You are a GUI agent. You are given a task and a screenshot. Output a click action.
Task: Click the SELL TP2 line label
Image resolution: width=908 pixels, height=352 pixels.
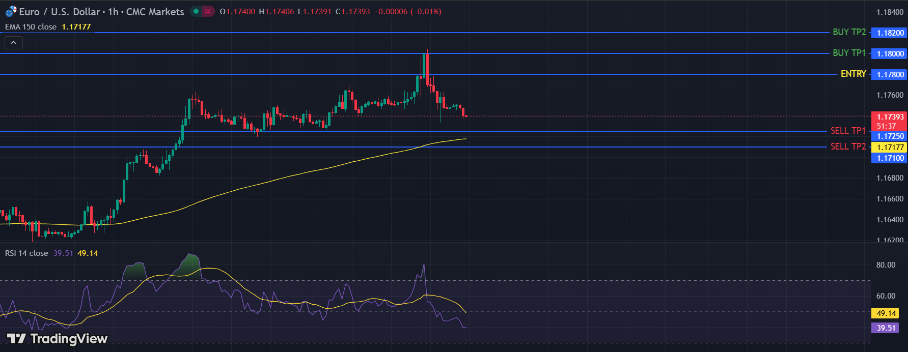pyautogui.click(x=848, y=146)
